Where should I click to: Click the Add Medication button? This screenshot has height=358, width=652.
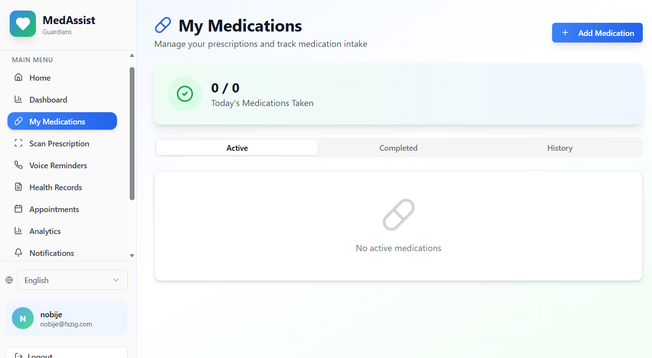(597, 32)
